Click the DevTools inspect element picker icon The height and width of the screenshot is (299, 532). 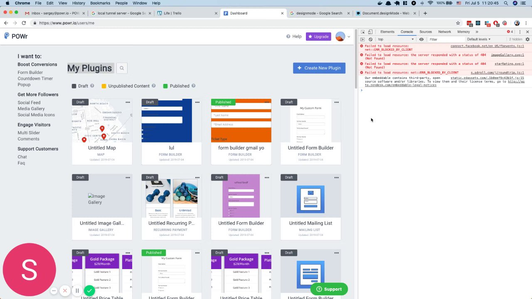pyautogui.click(x=363, y=32)
